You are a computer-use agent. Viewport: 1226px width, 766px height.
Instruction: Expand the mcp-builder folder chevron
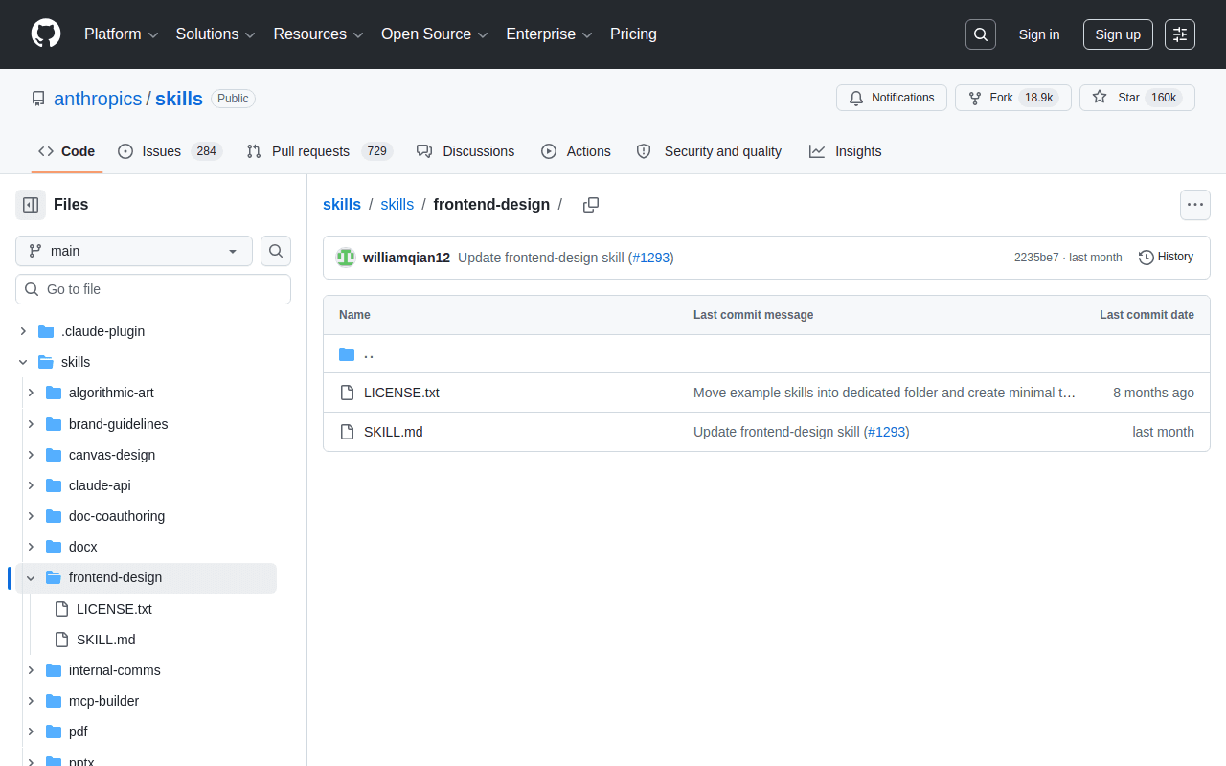(31, 701)
